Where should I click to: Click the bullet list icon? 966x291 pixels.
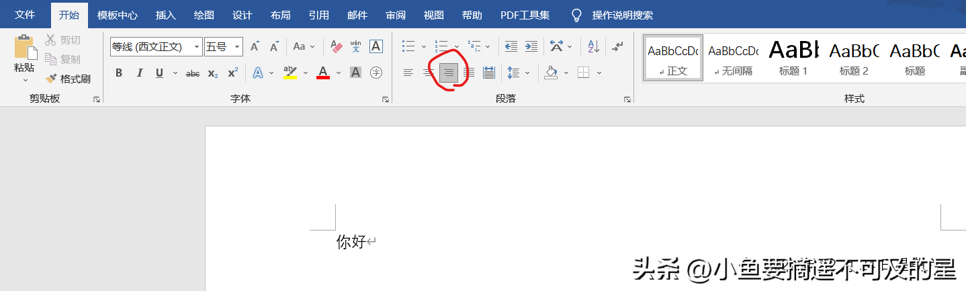tap(408, 46)
